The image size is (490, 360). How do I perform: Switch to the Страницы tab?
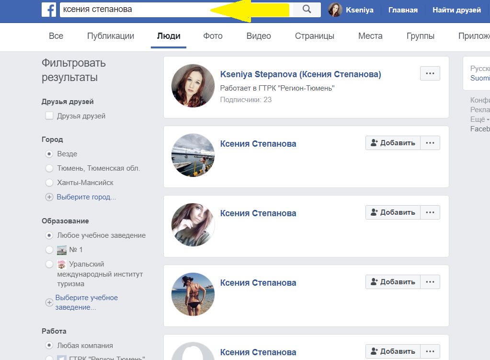pyautogui.click(x=315, y=36)
